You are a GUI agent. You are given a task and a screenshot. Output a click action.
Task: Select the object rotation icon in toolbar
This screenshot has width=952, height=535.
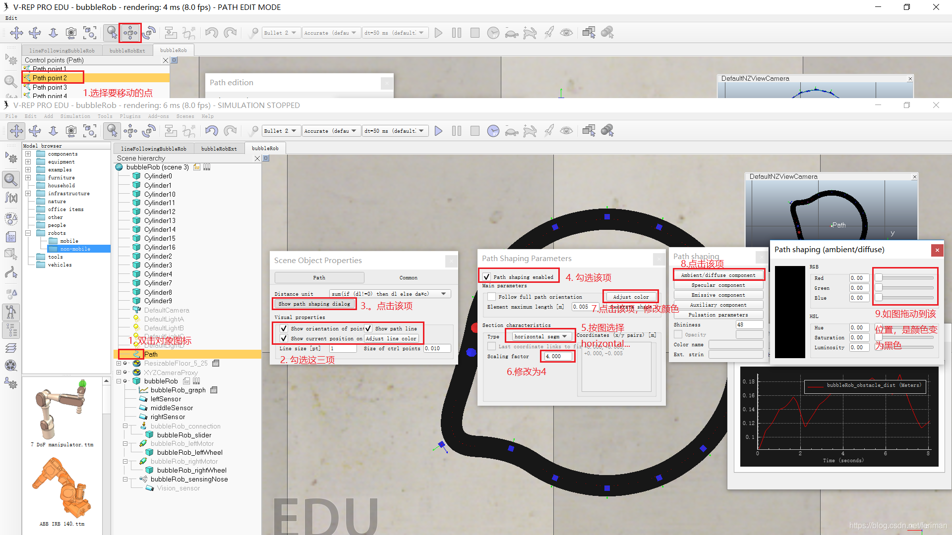(149, 130)
